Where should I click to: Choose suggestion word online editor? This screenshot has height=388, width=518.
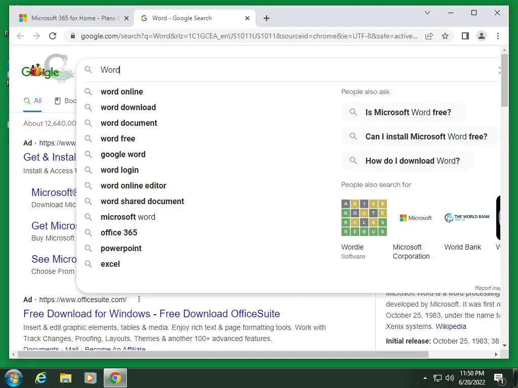133,186
